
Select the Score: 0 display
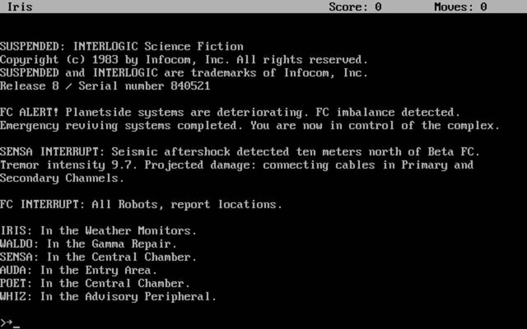(x=355, y=7)
